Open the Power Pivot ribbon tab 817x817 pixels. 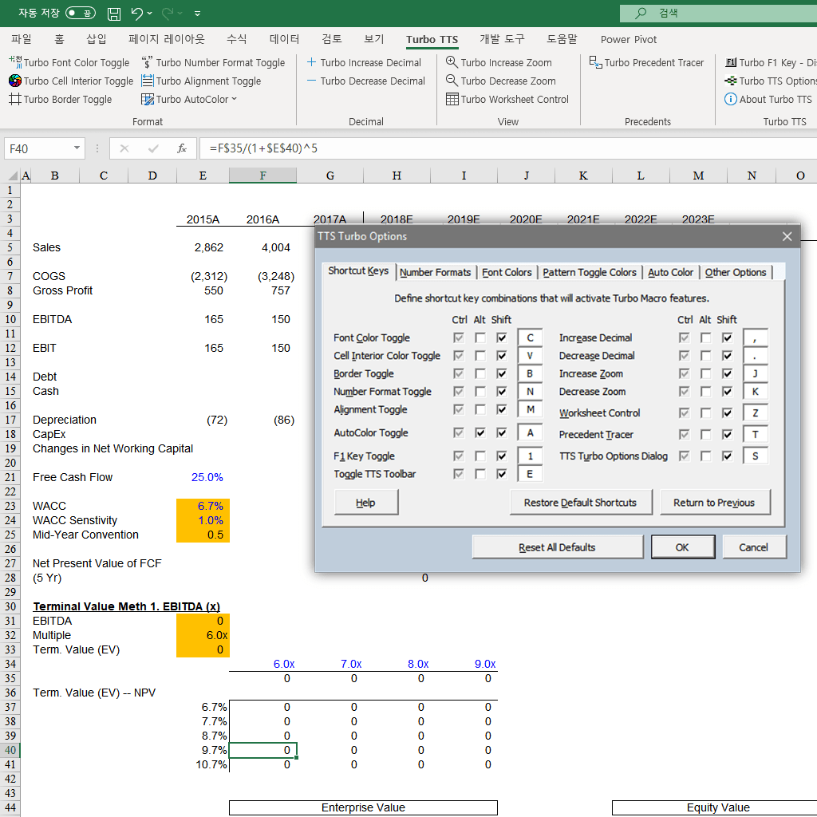click(629, 39)
